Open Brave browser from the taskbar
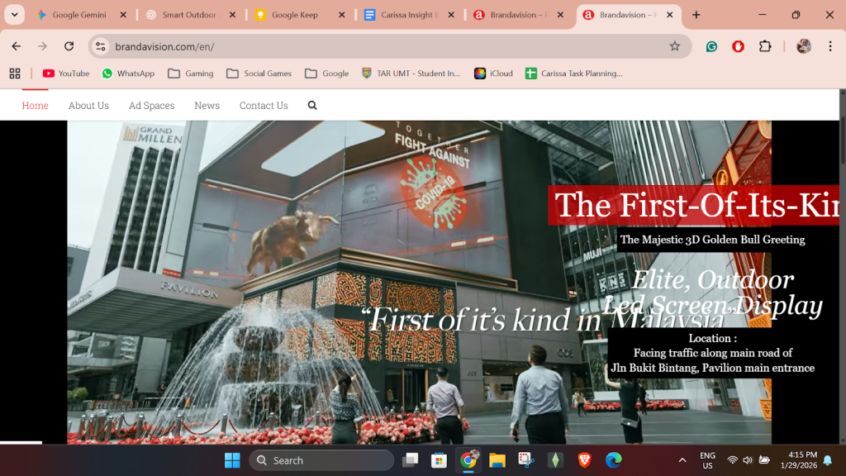Screen dimensions: 846x476 click(584, 460)
